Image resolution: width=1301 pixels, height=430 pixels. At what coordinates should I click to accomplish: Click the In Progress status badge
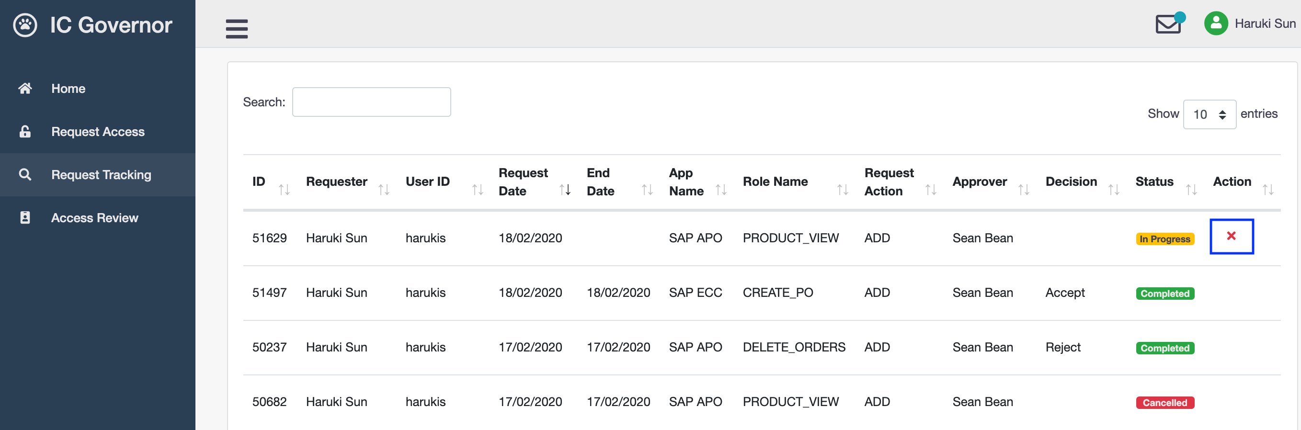[1164, 239]
